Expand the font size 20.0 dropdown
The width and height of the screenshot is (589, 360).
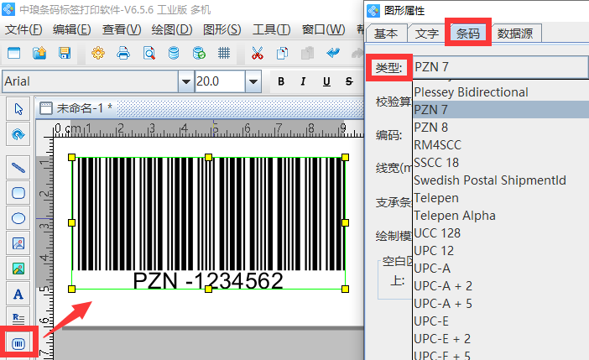pyautogui.click(x=253, y=81)
